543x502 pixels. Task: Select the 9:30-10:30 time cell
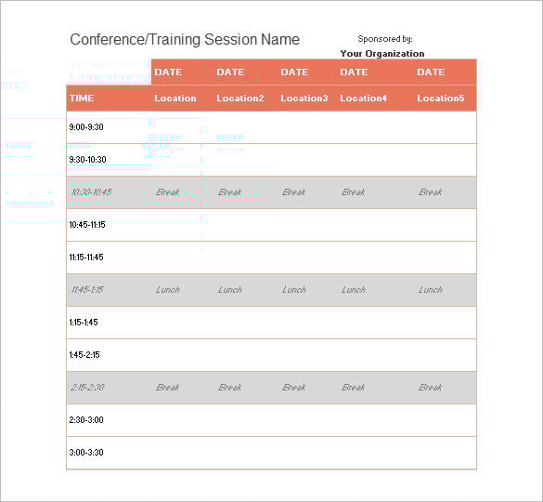point(87,160)
